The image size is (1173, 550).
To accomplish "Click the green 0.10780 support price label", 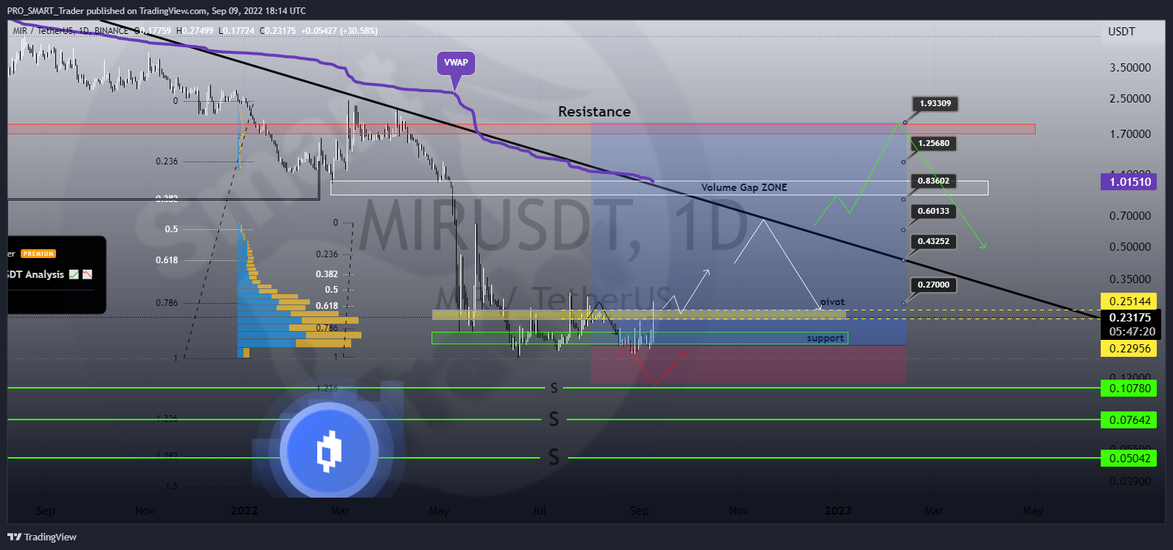I will point(1129,388).
